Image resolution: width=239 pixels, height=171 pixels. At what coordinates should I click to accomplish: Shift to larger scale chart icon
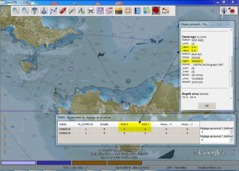tap(35, 11)
